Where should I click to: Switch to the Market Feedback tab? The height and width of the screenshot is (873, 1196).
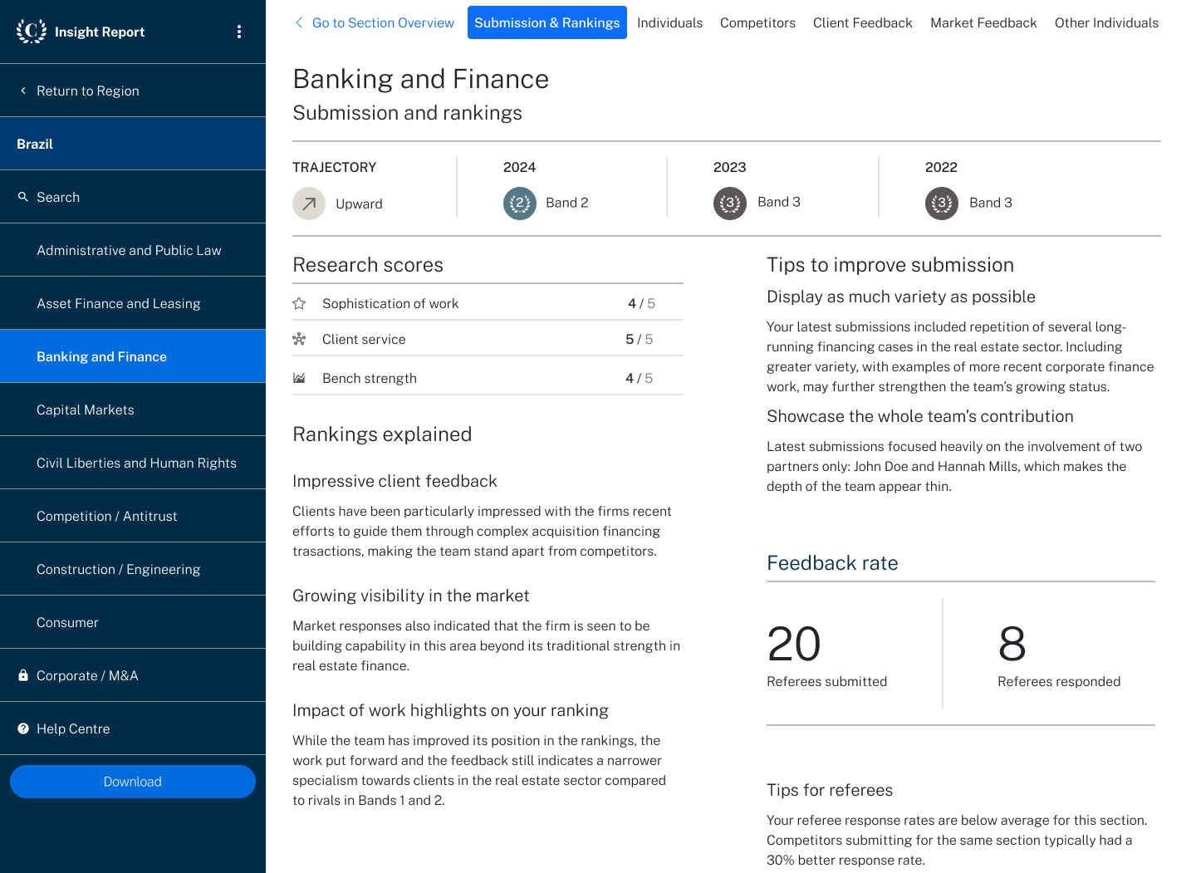983,22
